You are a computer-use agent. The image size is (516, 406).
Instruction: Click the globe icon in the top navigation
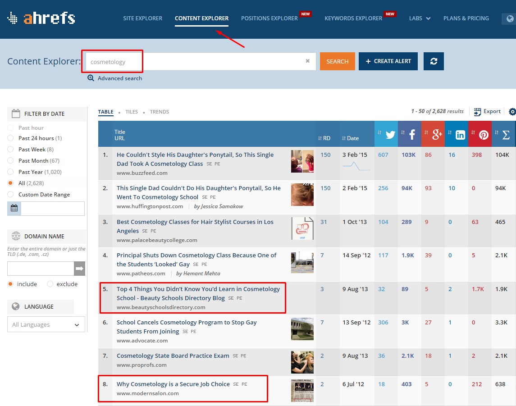point(510,18)
